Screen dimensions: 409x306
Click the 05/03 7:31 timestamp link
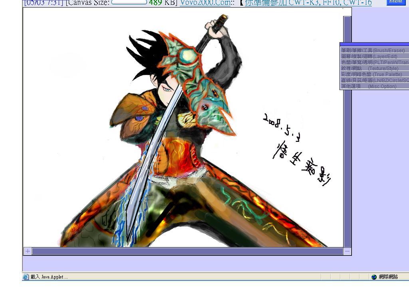click(x=44, y=3)
